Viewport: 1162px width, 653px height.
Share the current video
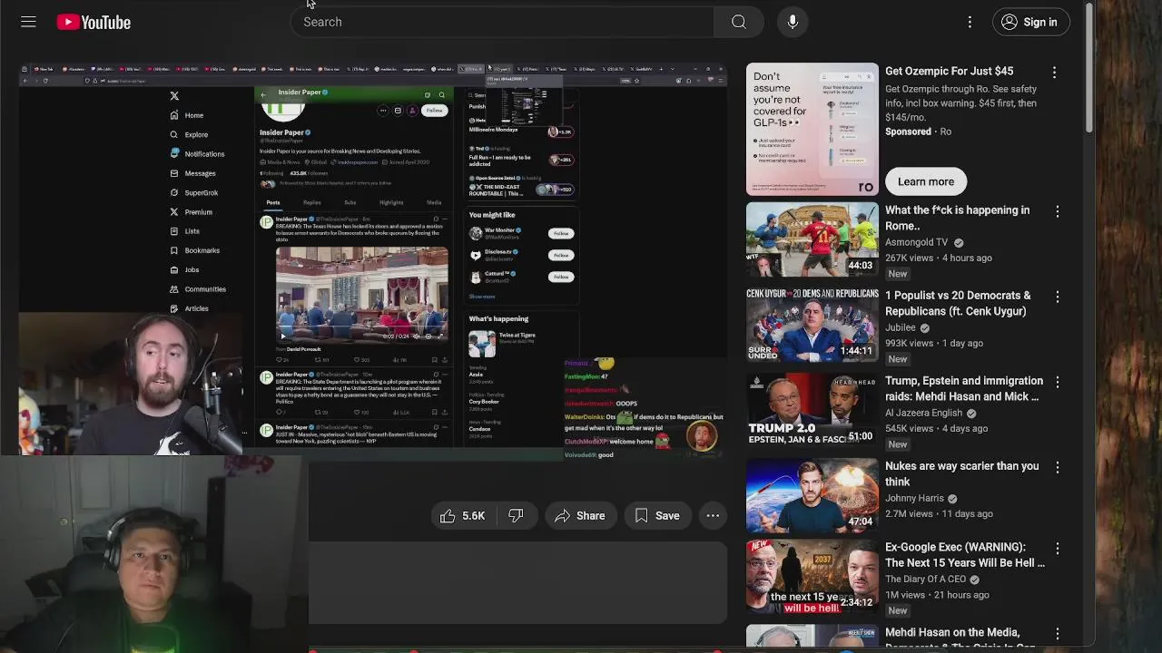tap(579, 516)
